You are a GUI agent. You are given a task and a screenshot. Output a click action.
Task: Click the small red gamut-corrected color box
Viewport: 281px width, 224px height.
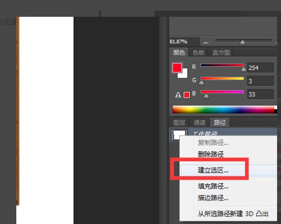click(x=187, y=95)
